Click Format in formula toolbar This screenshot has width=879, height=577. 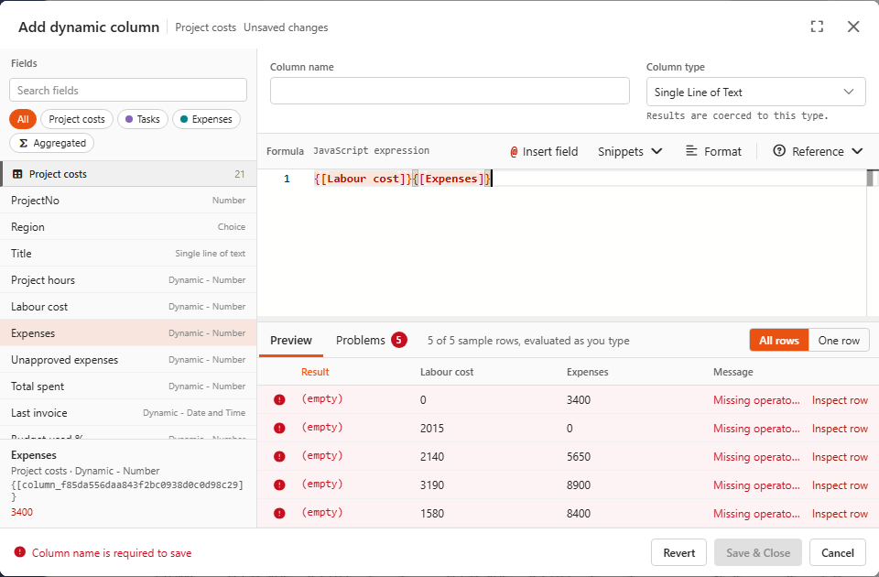(713, 151)
